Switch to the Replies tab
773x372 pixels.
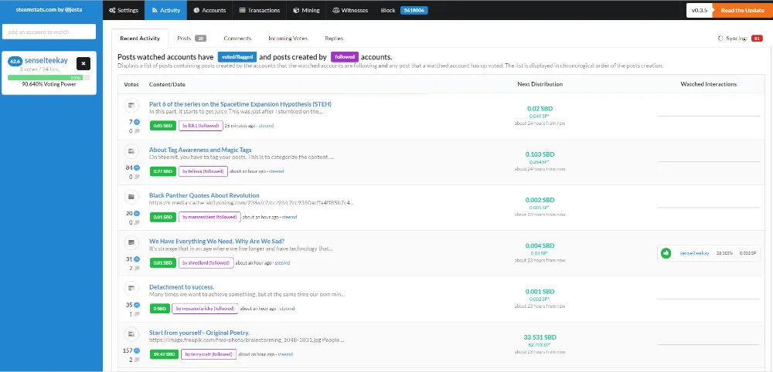pos(334,39)
